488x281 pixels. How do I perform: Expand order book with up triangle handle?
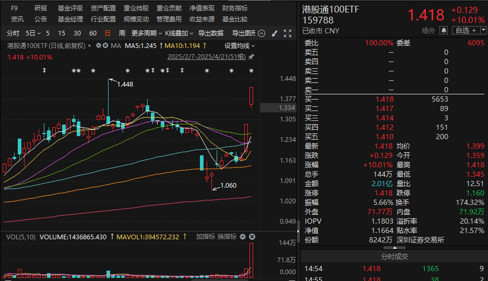pyautogui.click(x=395, y=248)
